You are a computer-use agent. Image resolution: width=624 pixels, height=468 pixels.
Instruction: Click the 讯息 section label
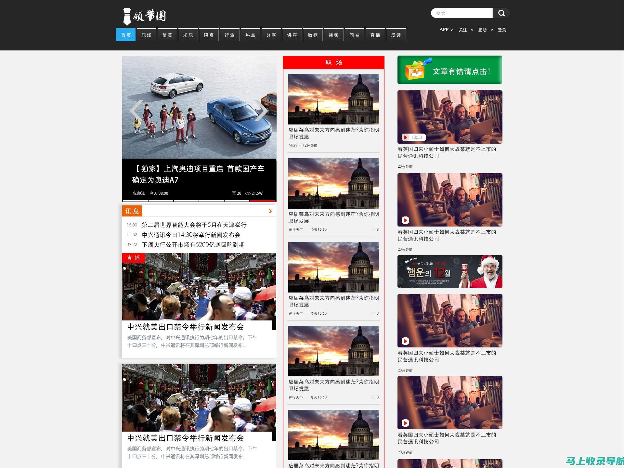(x=132, y=211)
